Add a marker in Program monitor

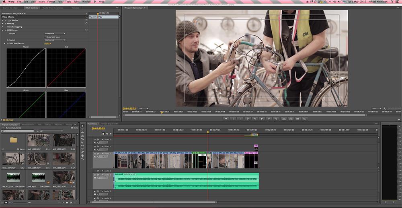tap(226, 118)
